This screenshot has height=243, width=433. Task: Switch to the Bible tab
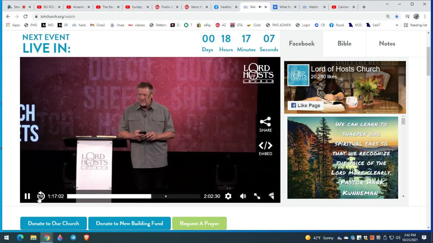pyautogui.click(x=344, y=44)
